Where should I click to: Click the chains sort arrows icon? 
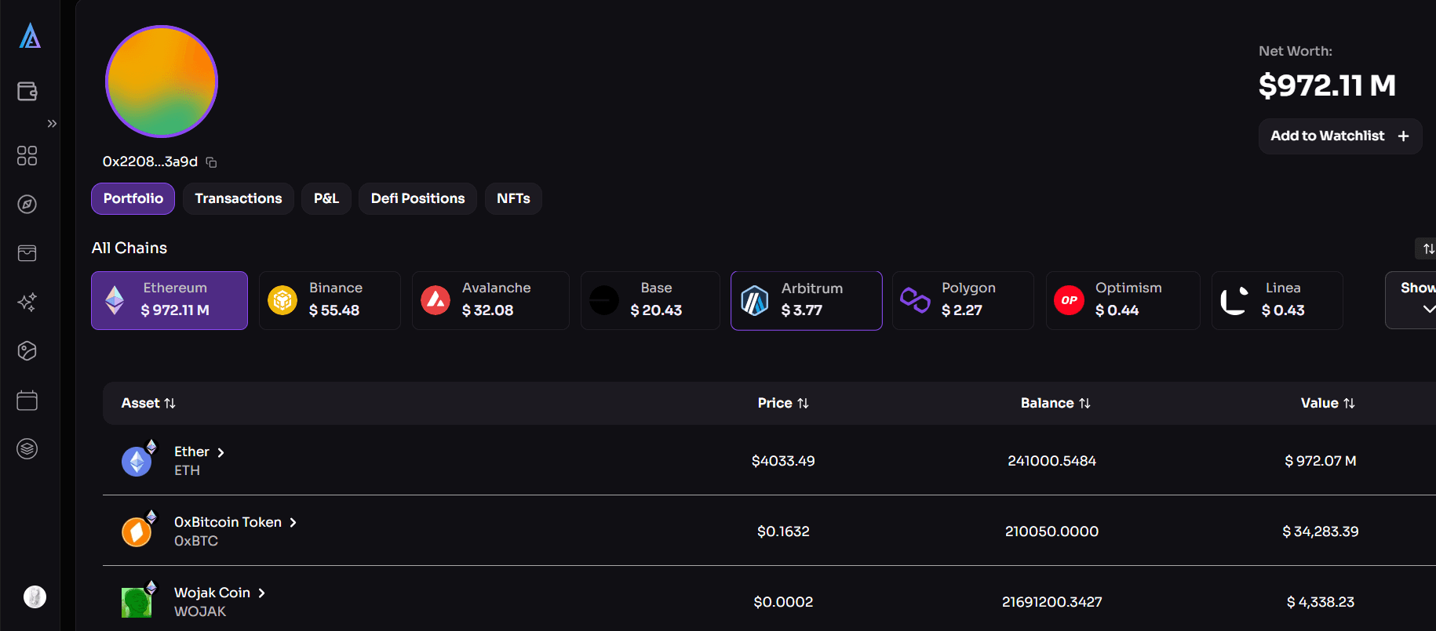click(x=1427, y=248)
